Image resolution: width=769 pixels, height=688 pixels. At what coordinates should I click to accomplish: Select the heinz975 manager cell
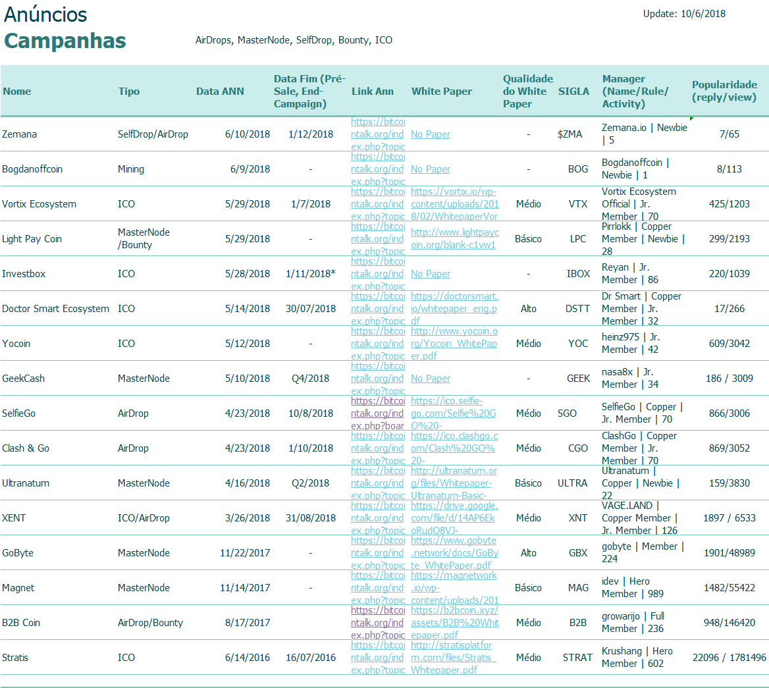click(x=631, y=343)
